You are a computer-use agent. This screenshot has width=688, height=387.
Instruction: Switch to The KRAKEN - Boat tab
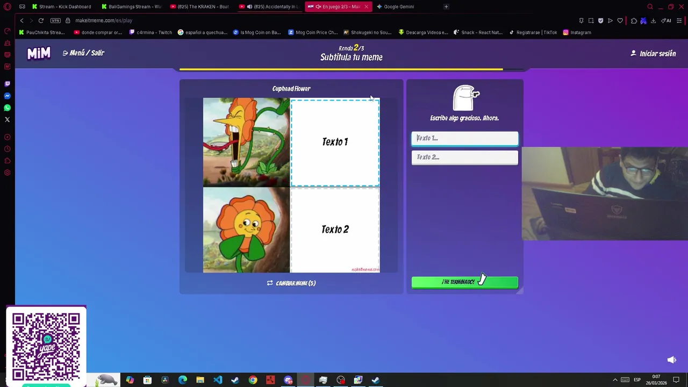coord(200,6)
